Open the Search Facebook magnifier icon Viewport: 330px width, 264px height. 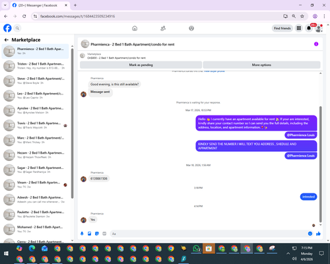[17, 28]
